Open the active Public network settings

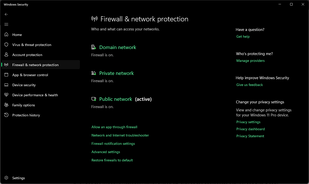click(x=115, y=99)
